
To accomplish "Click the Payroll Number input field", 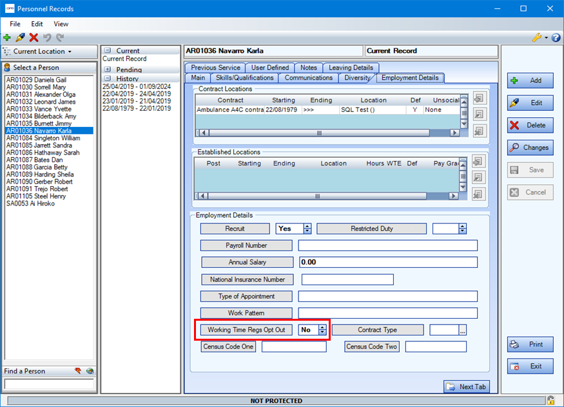I will (387, 245).
